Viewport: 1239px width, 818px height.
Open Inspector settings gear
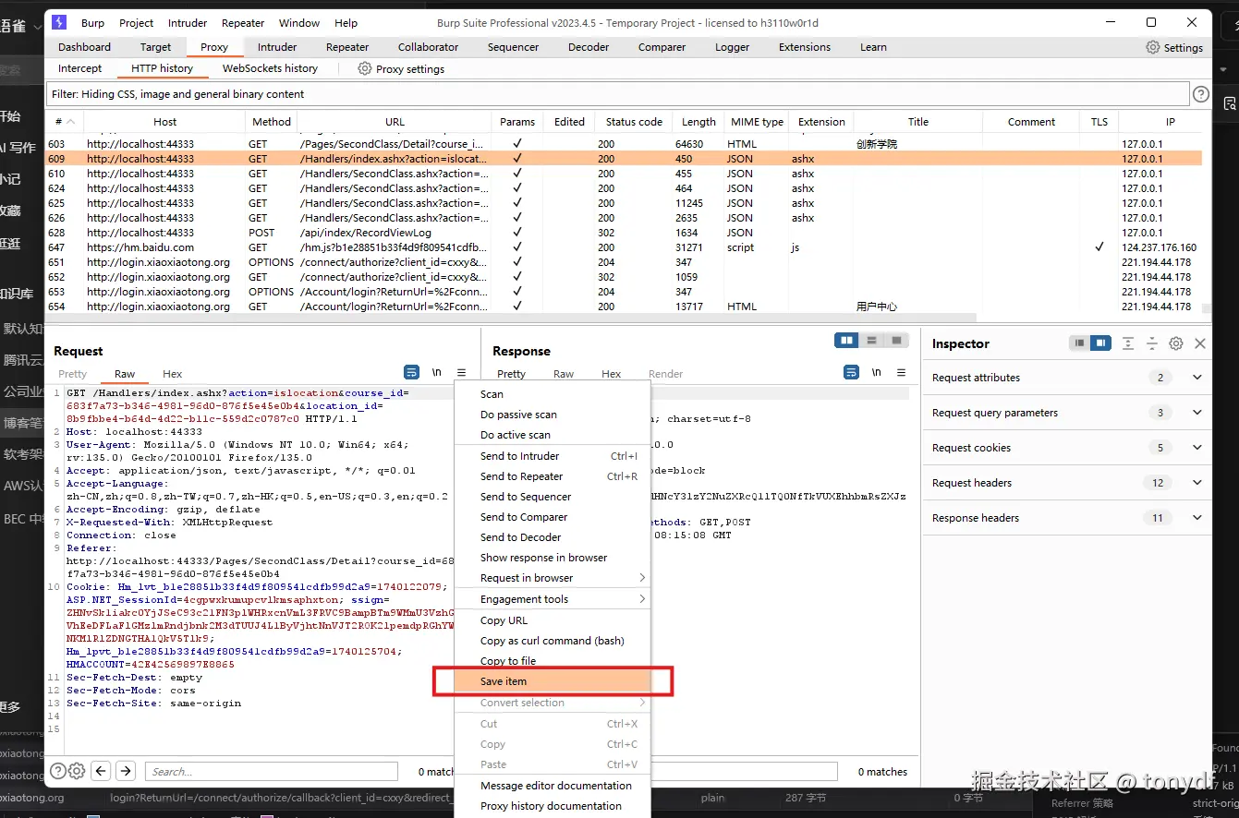1176,343
